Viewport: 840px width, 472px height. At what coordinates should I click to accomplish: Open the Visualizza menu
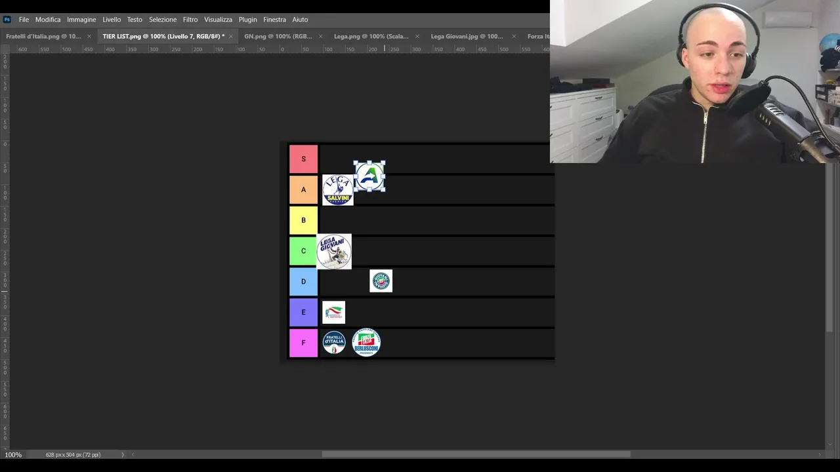pos(218,20)
